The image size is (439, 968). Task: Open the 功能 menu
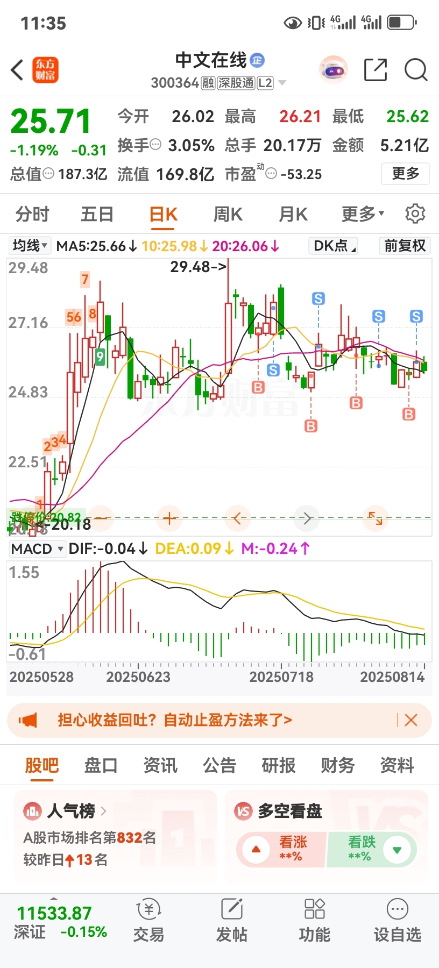pos(315,920)
